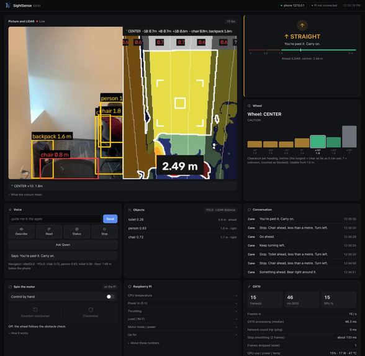Click the Clockwise rotate button
Screen dimensions: 365x356
pyautogui.click(x=91, y=313)
